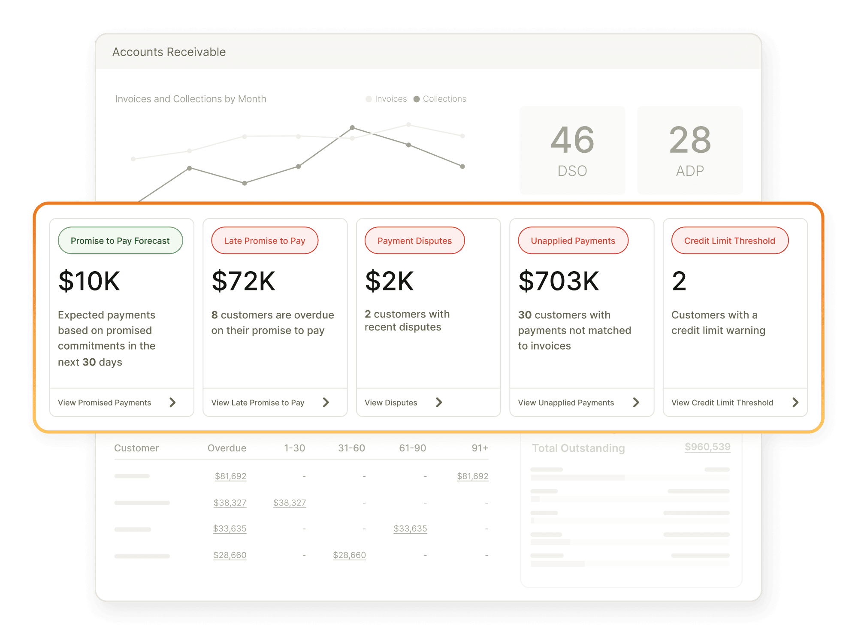The image size is (858, 635).
Task: Click chevron next to View Unapplied Payments
Action: [x=636, y=402]
